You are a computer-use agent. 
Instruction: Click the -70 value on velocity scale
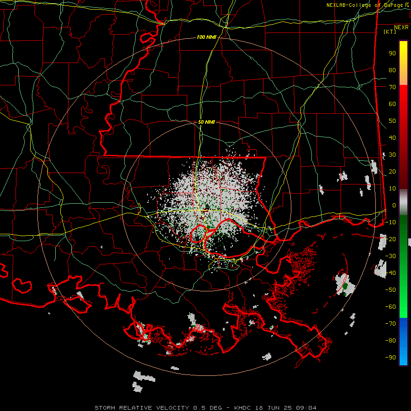tap(390, 324)
